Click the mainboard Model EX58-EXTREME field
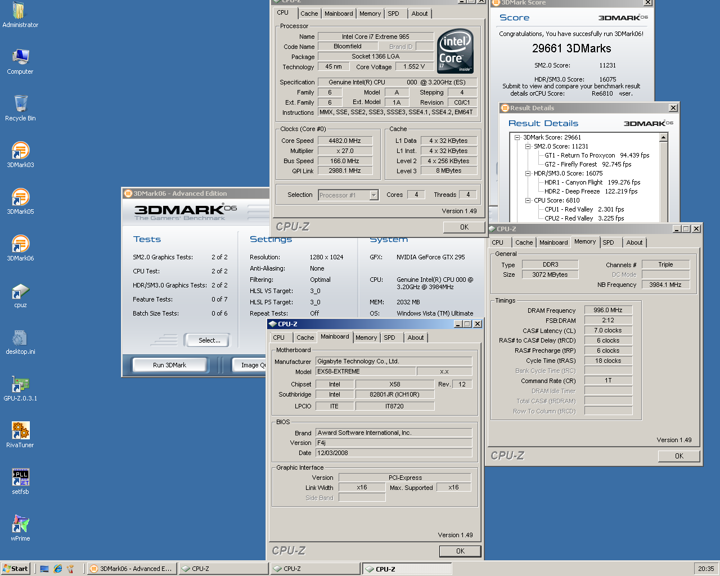 click(366, 371)
